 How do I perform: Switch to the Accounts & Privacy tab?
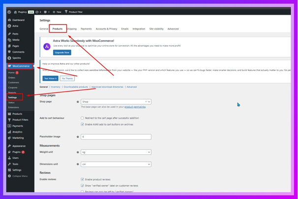(106, 29)
